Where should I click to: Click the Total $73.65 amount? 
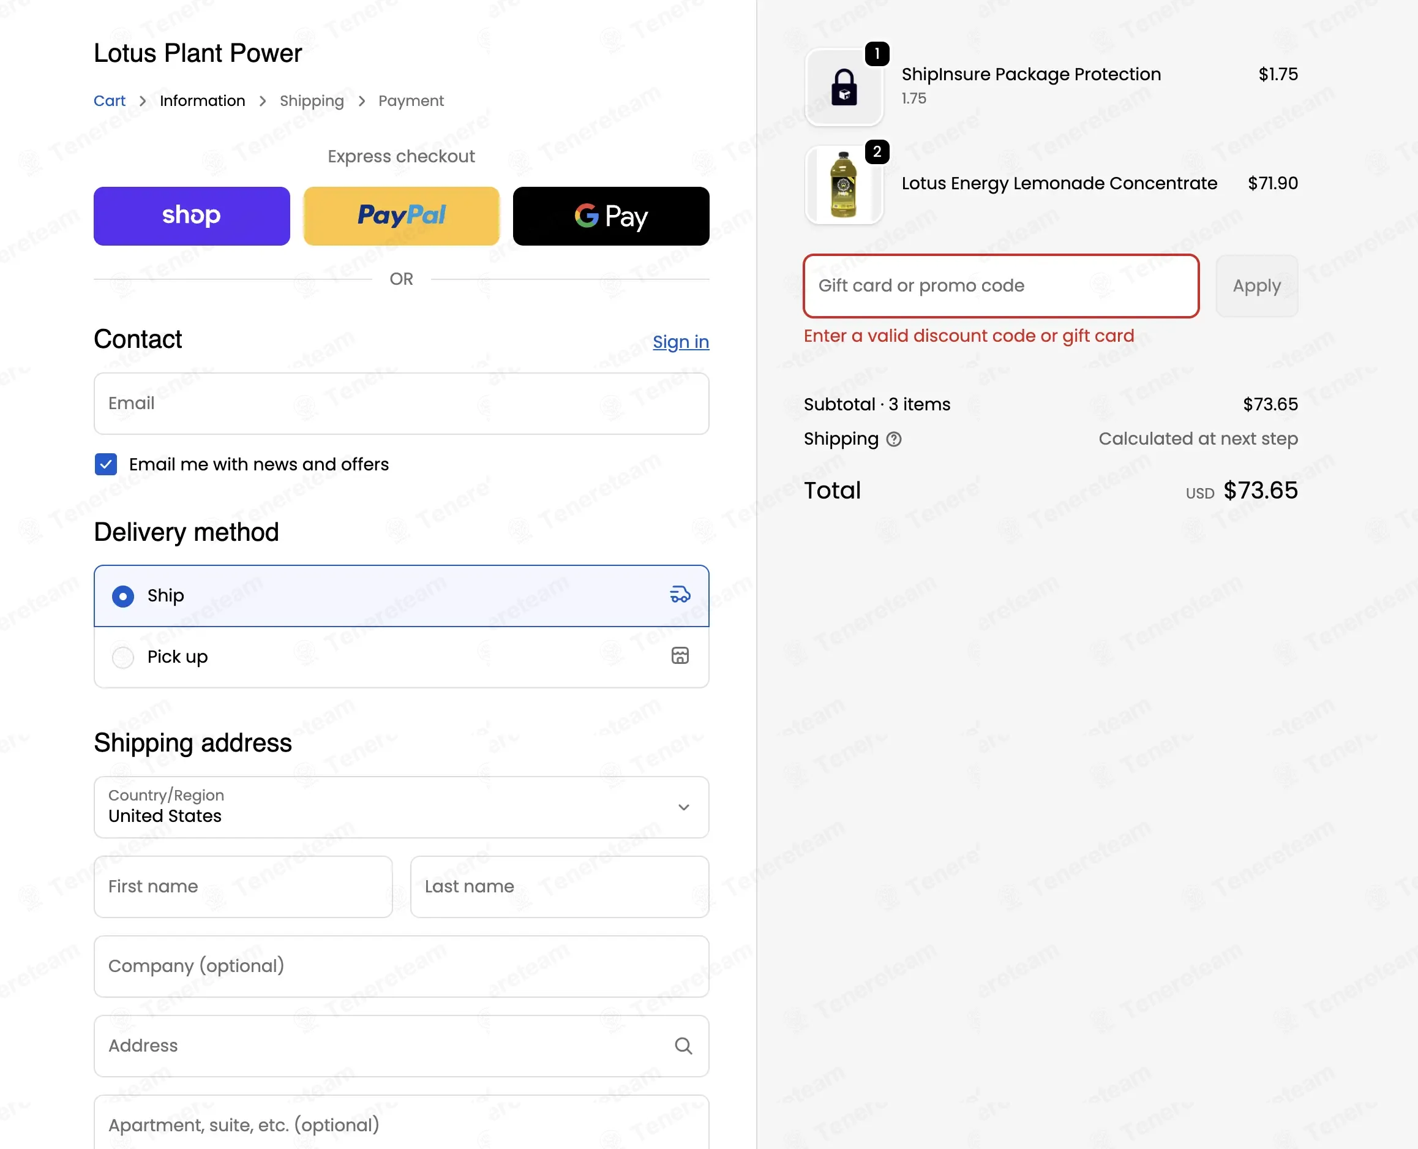[x=1260, y=491]
